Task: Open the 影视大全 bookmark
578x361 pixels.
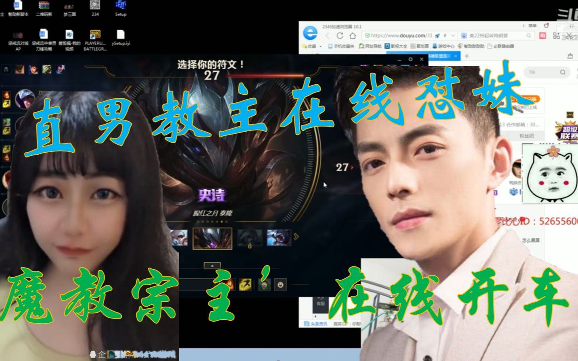Action: point(396,46)
